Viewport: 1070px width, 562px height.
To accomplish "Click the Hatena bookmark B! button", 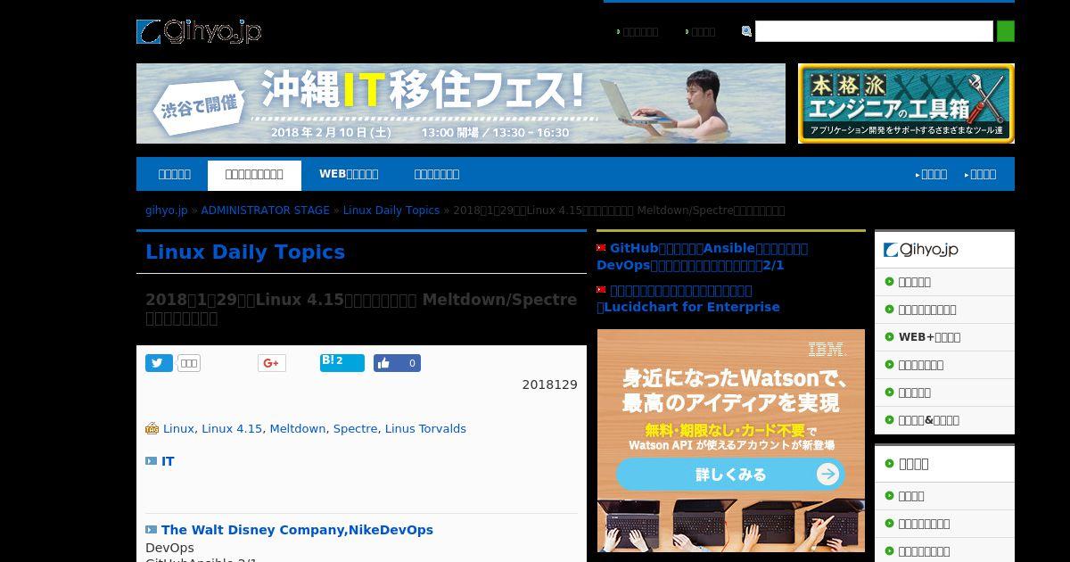I will [x=342, y=362].
